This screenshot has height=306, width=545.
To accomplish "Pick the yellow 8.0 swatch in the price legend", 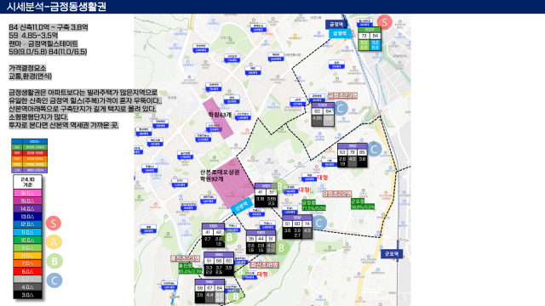I will pyautogui.click(x=27, y=256).
